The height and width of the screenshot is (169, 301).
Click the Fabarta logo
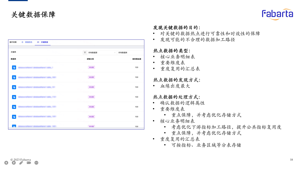pos(277,14)
